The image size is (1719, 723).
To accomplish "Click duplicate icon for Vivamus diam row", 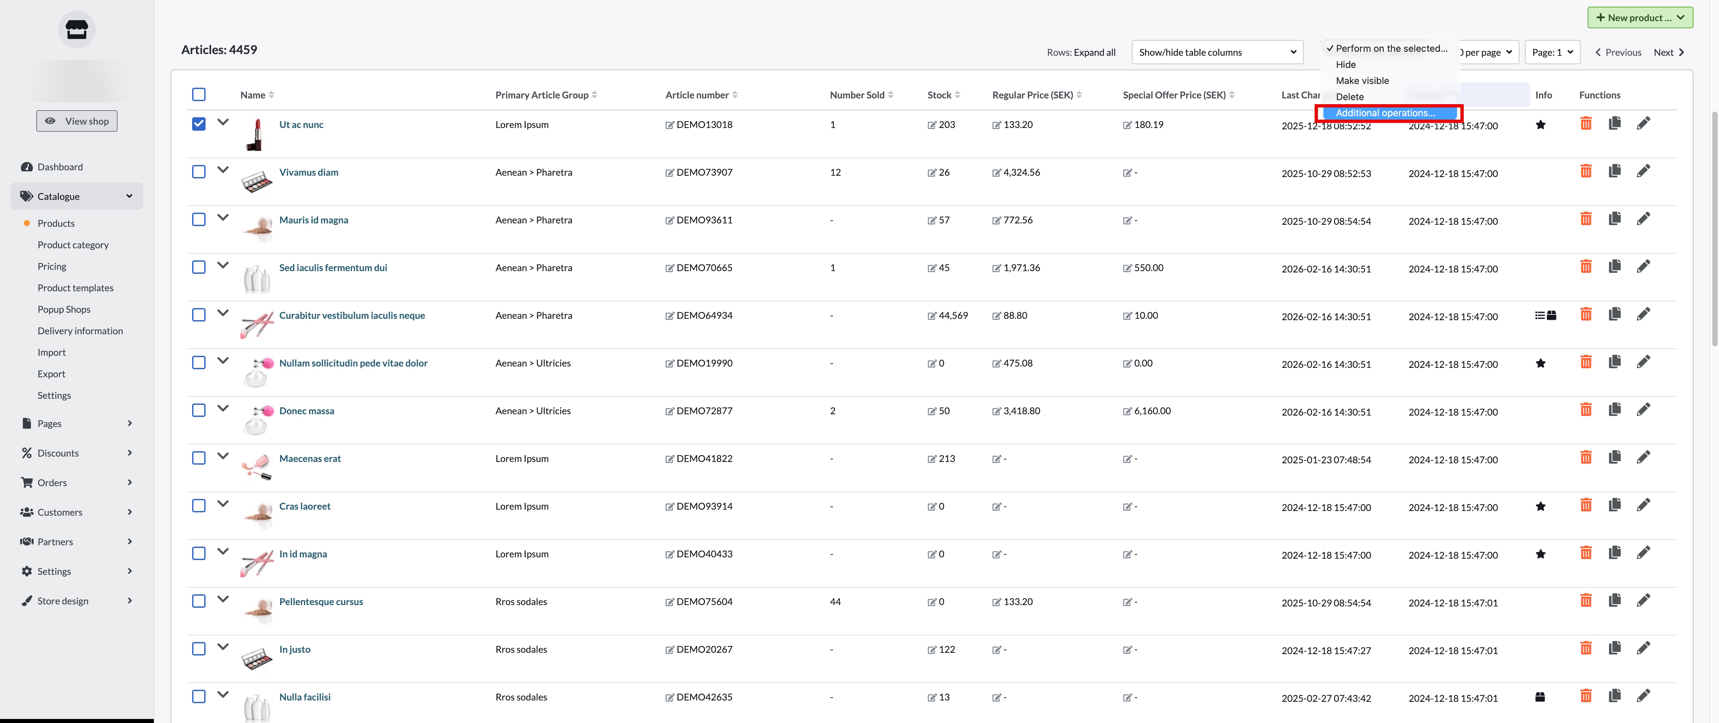I will (1614, 172).
